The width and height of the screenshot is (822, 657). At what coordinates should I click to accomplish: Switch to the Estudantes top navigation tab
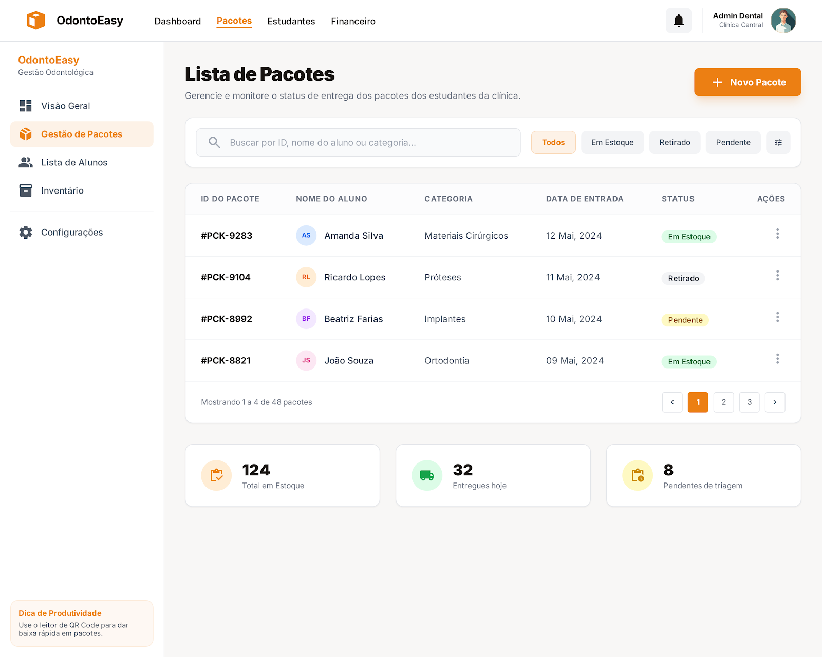pos(291,21)
